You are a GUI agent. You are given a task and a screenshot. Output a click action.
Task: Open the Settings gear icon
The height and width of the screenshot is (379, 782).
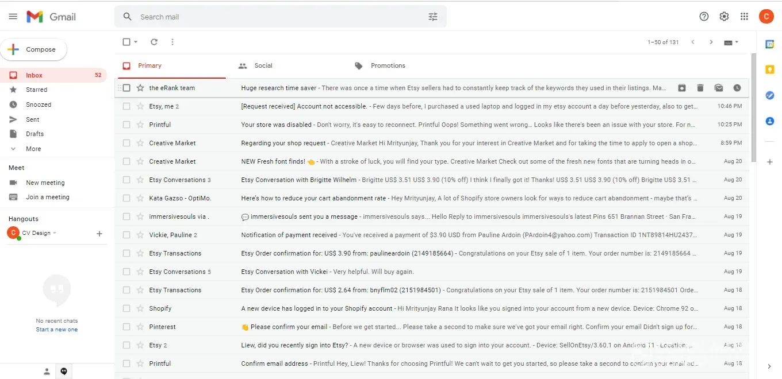click(x=724, y=17)
